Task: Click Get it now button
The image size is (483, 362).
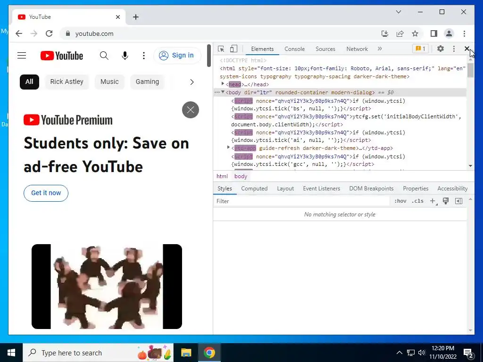Action: 46,193
